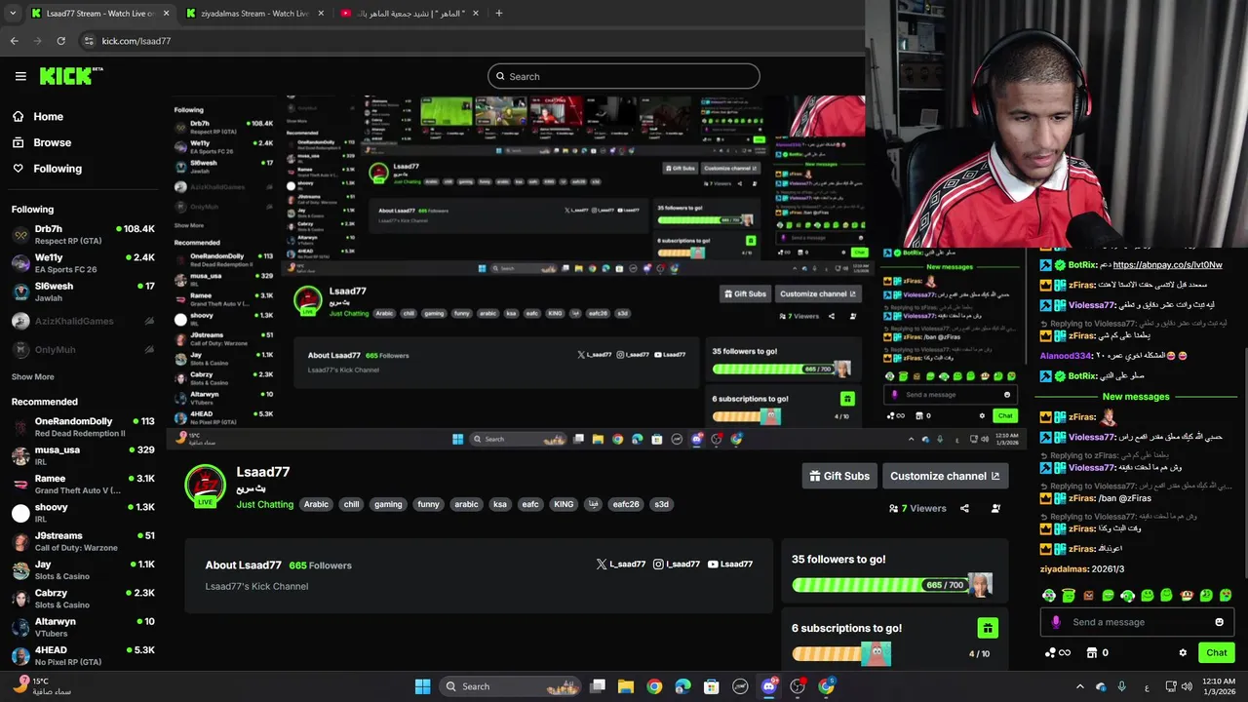The image size is (1248, 702).
Task: Select the Arabic tag
Action: click(316, 504)
